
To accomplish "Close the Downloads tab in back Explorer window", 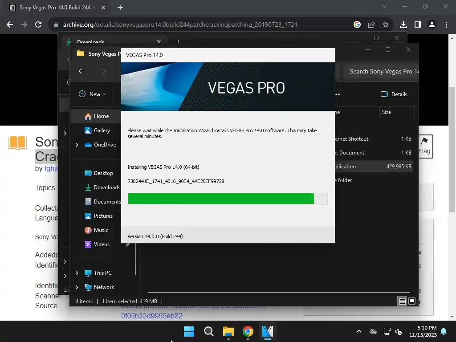I will [x=159, y=41].
